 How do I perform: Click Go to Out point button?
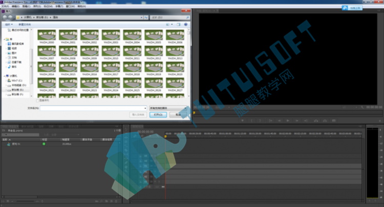(305, 121)
